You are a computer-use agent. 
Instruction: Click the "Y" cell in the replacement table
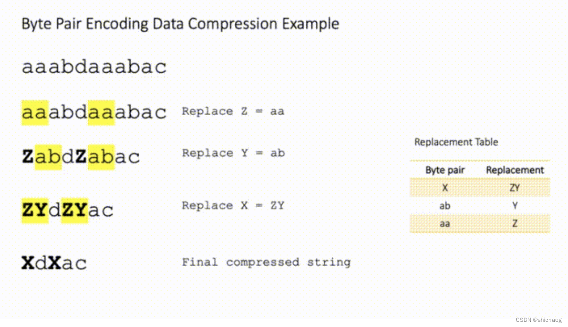point(515,206)
